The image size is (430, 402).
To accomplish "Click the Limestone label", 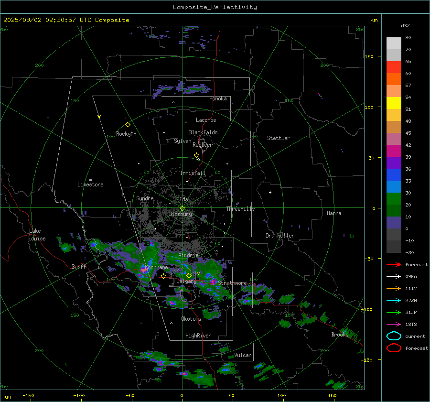I will point(90,185).
